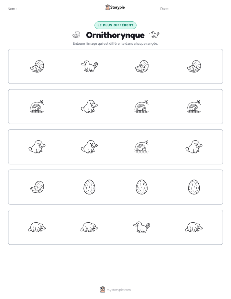This screenshot has width=231, height=299.
Task: Click the first crouching platypus in the fifth row
Action: coord(37,227)
